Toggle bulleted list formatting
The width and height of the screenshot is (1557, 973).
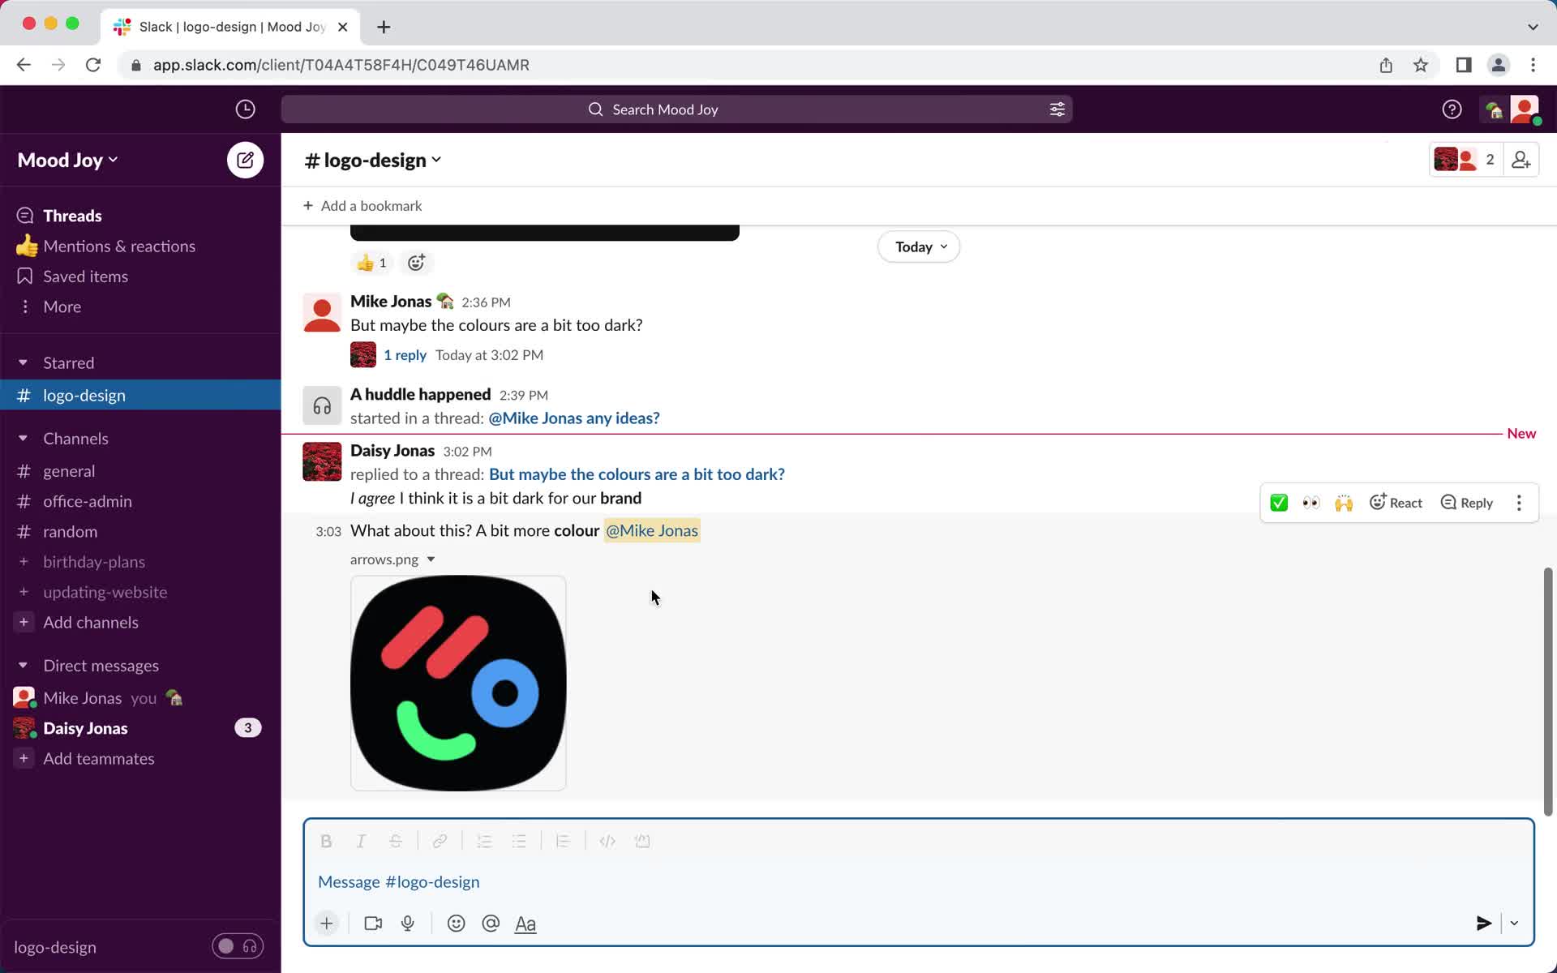point(519,841)
